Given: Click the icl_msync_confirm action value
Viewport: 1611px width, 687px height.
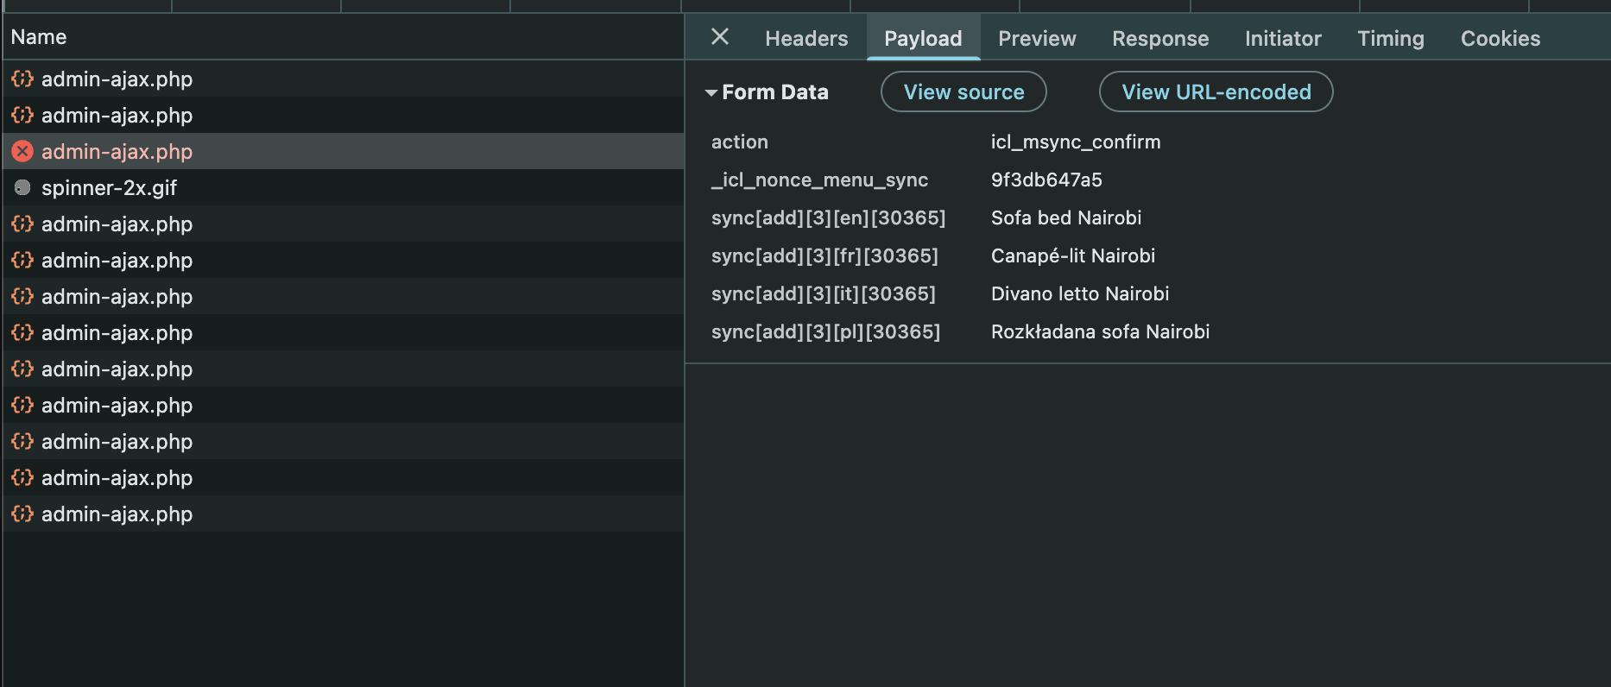Looking at the screenshot, I should pyautogui.click(x=1075, y=142).
